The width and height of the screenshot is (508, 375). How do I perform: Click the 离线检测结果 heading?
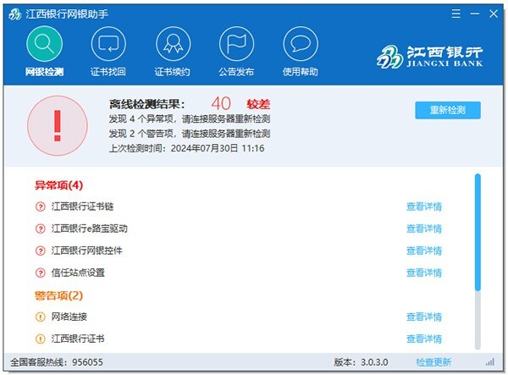(x=146, y=104)
